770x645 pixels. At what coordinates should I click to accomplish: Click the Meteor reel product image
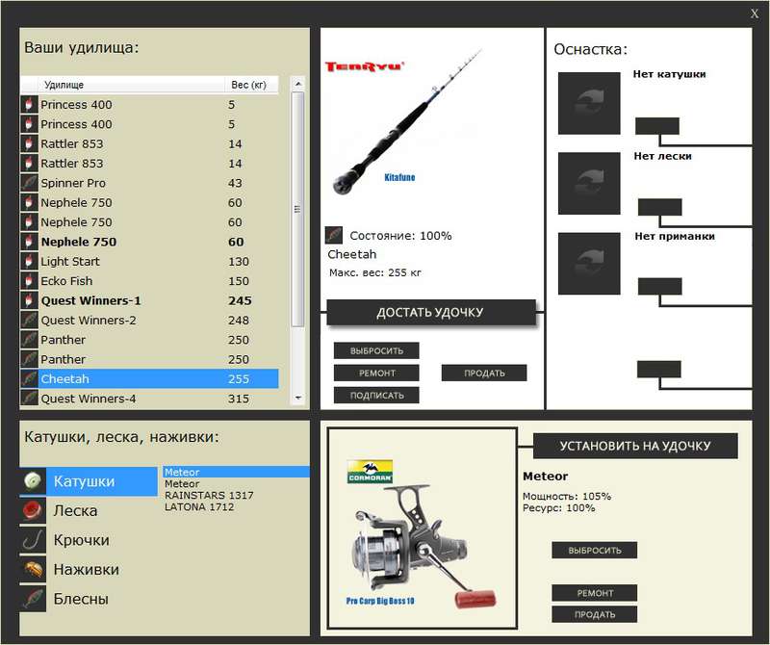pos(423,530)
